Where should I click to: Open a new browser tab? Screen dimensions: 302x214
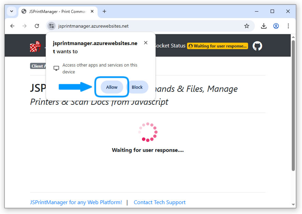(104, 11)
